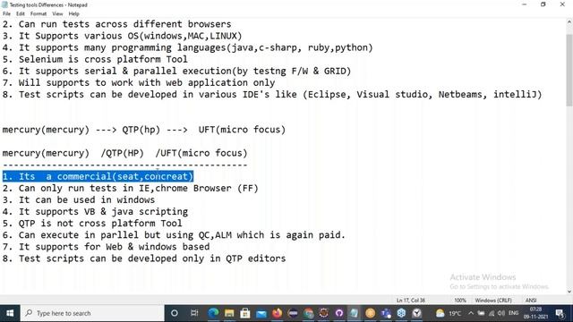Open weather widget showing 19°C
Image resolution: width=573 pixels, height=322 pixels.
[x=449, y=313]
